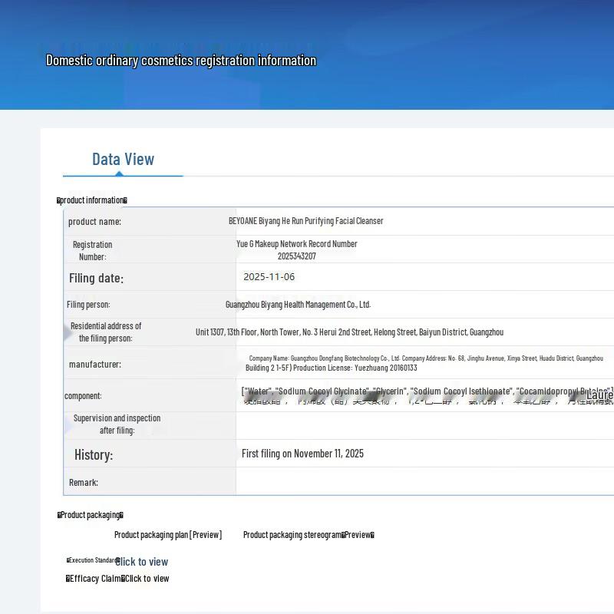Select the First filing history entry
Image resolution: width=614 pixels, height=614 pixels.
pyautogui.click(x=302, y=454)
